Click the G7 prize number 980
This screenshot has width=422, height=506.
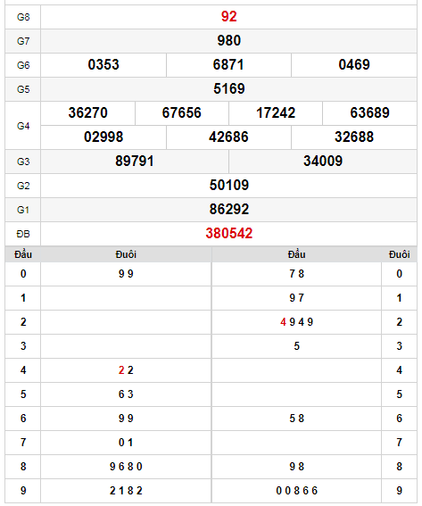[228, 41]
